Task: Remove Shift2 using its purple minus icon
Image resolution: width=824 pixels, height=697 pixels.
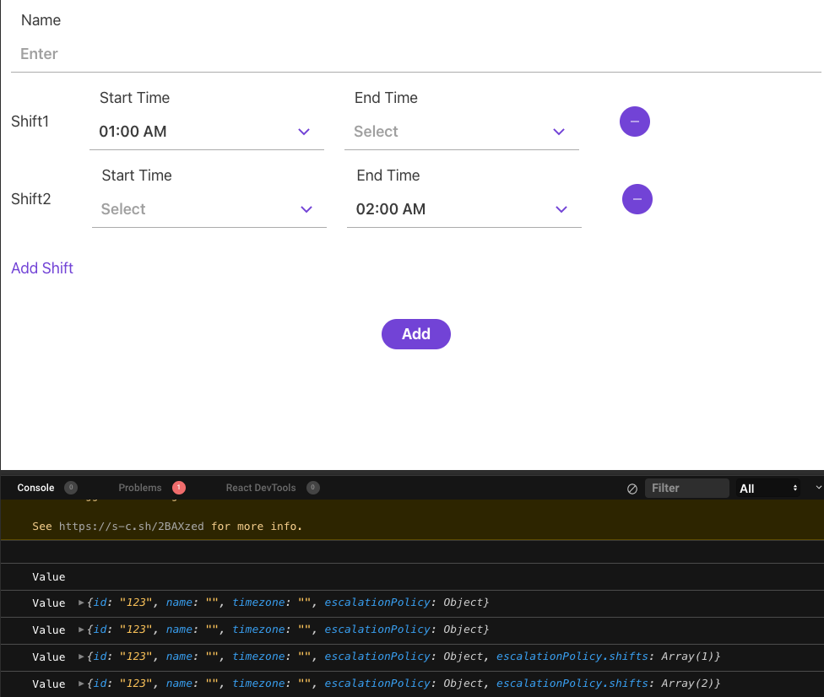Action: 637,199
